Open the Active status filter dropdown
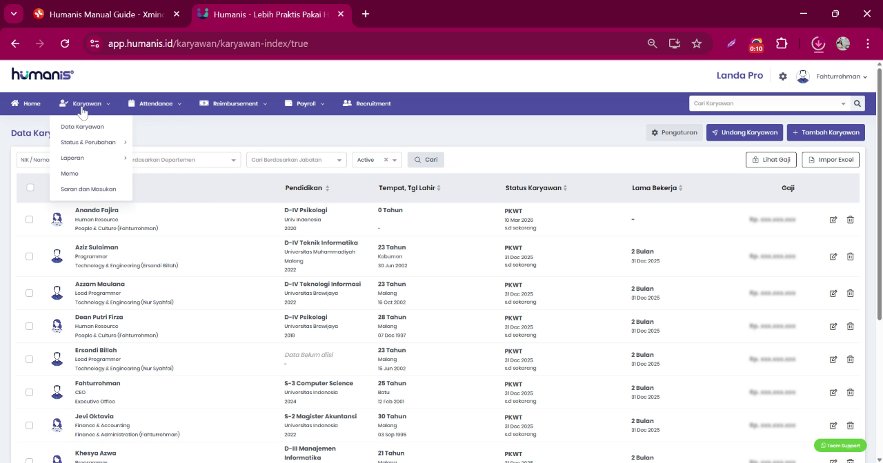The height and width of the screenshot is (463, 883). tap(395, 160)
